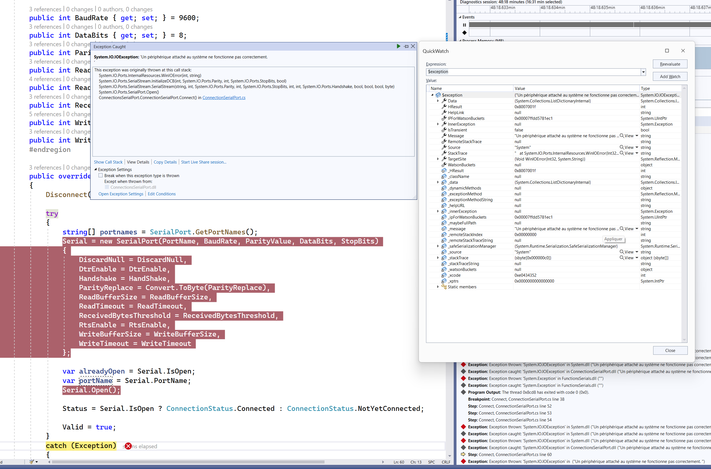
Task: Click the ConnectionSerialPort.cs link
Action: click(x=224, y=98)
